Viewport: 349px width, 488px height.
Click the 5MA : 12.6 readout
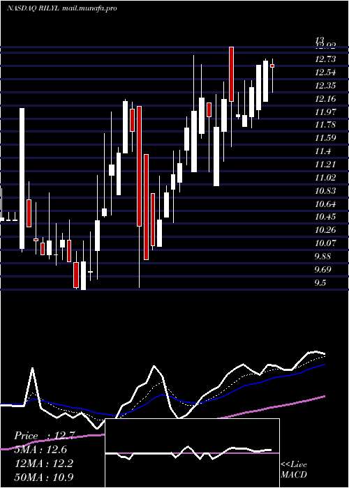click(41, 450)
